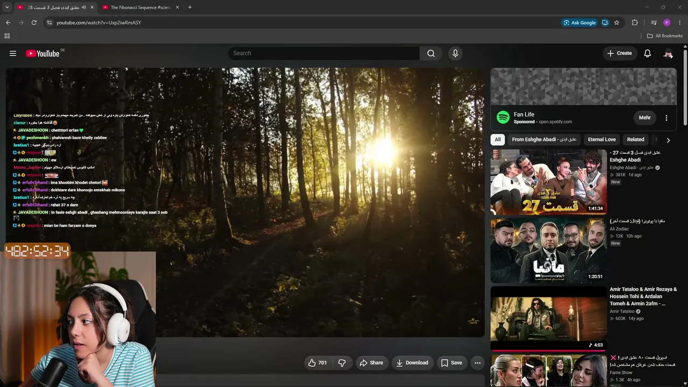Open the Amir Tataloo 4:03 music thumbnail
This screenshot has width=688, height=387.
548,318
